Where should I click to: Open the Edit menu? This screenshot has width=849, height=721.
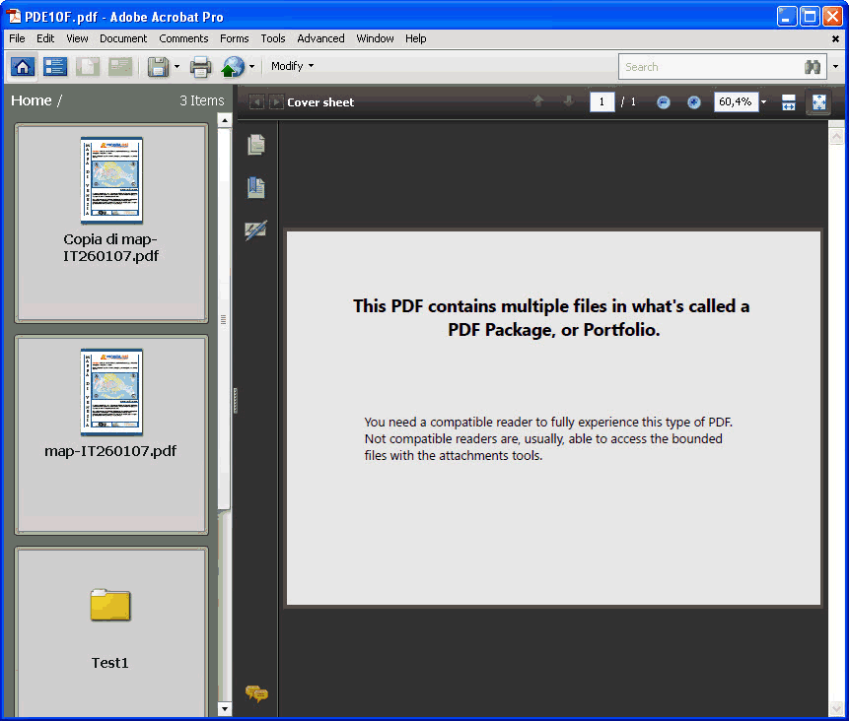point(45,38)
